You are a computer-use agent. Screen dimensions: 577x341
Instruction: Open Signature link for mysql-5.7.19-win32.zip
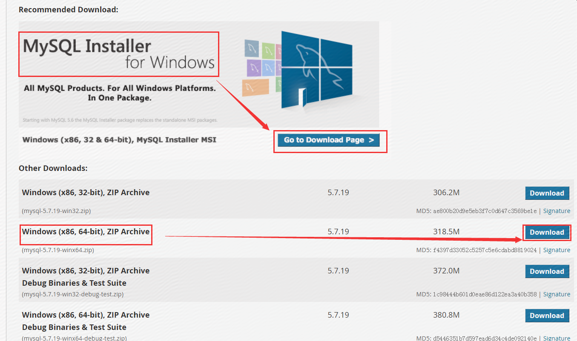tap(557, 211)
